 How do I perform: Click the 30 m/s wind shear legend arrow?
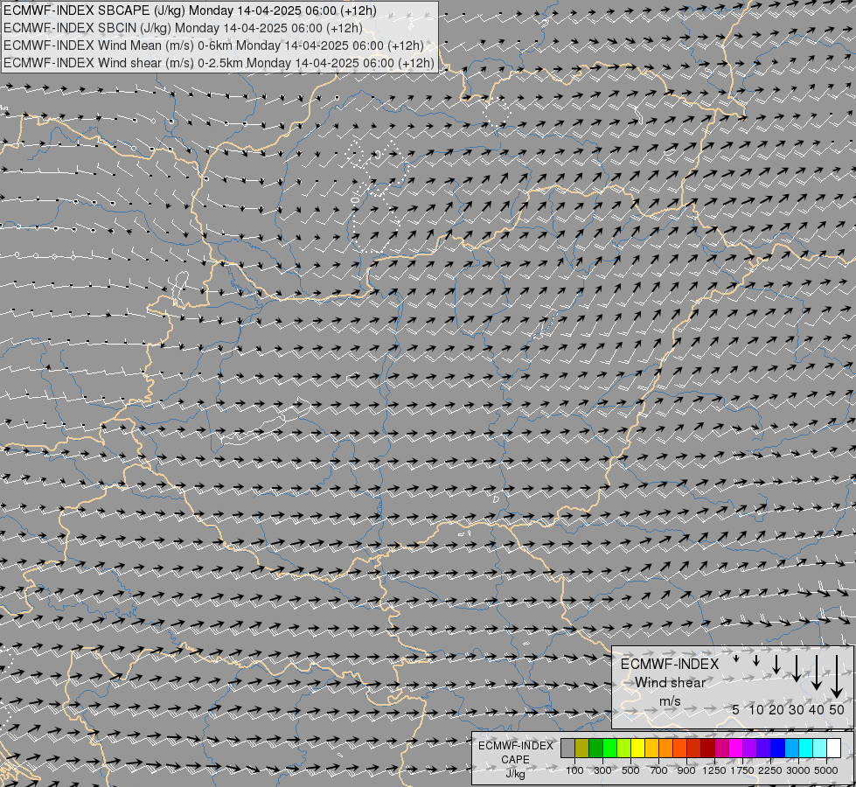pyautogui.click(x=797, y=668)
